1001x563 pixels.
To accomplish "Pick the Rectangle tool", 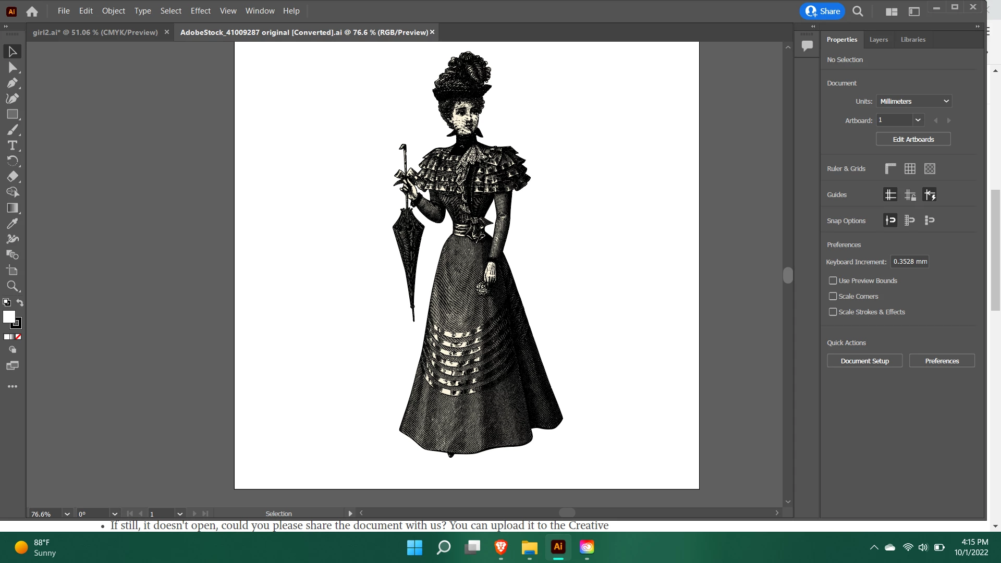I will pyautogui.click(x=13, y=114).
